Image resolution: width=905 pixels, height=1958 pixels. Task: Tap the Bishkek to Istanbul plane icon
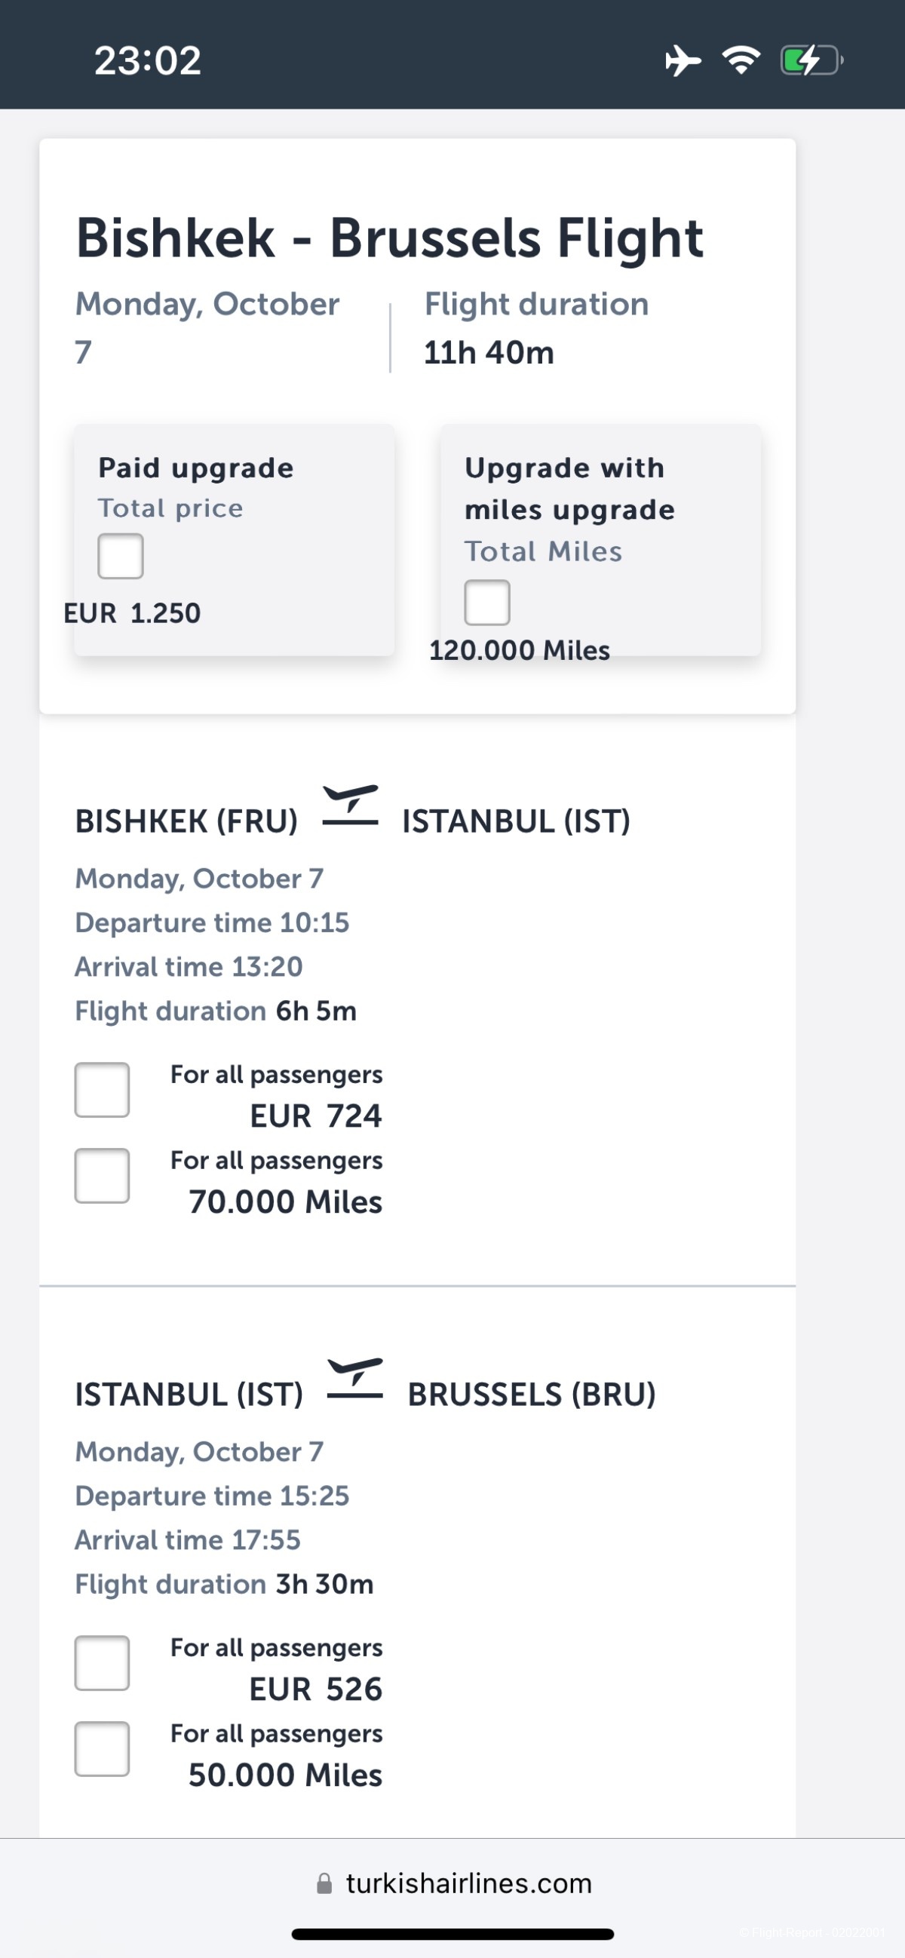[350, 806]
